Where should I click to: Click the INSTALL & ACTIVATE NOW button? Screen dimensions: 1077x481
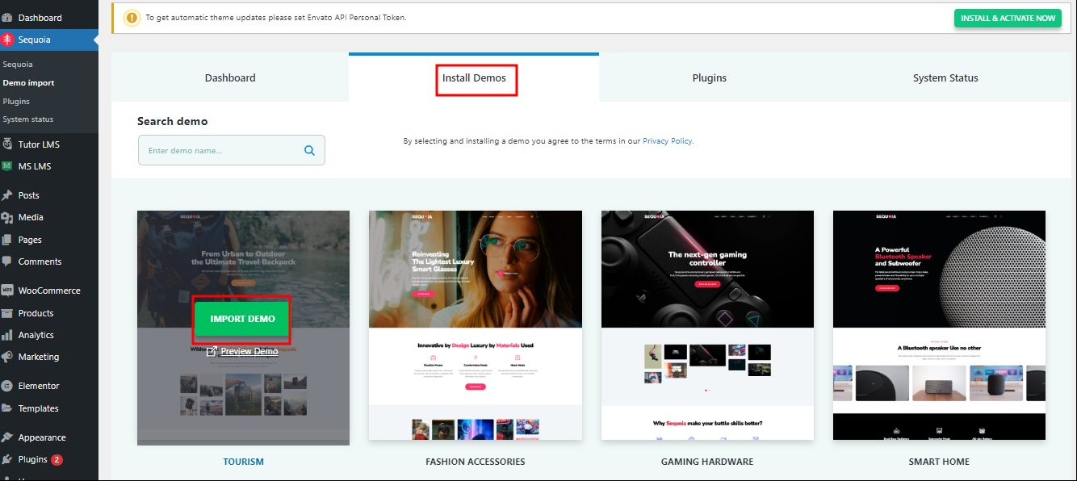click(x=1007, y=18)
